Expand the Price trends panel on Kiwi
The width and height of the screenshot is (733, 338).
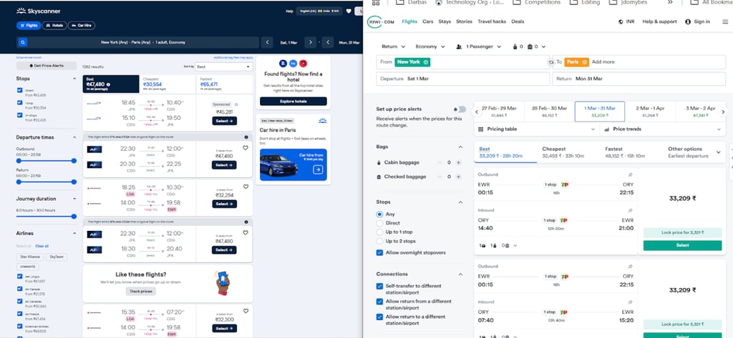pyautogui.click(x=662, y=129)
